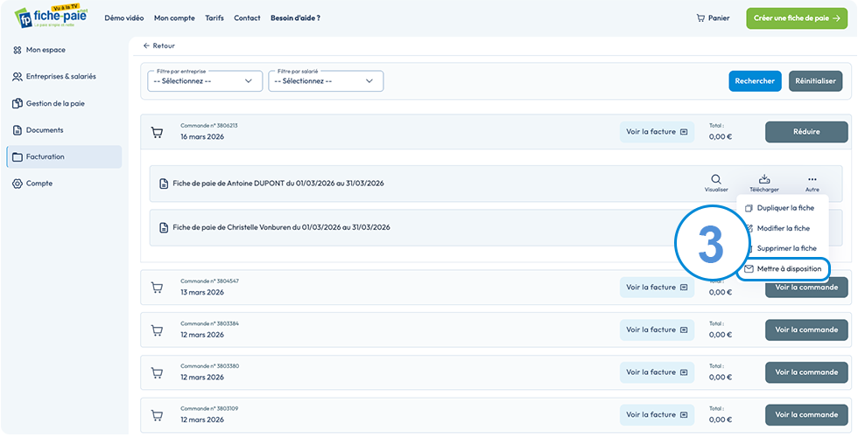Open Mon compte menu item
The width and height of the screenshot is (858, 437).
(x=174, y=18)
